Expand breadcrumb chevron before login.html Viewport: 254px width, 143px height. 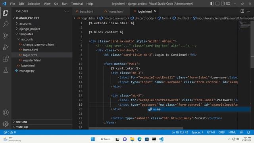click(x=75, y=18)
